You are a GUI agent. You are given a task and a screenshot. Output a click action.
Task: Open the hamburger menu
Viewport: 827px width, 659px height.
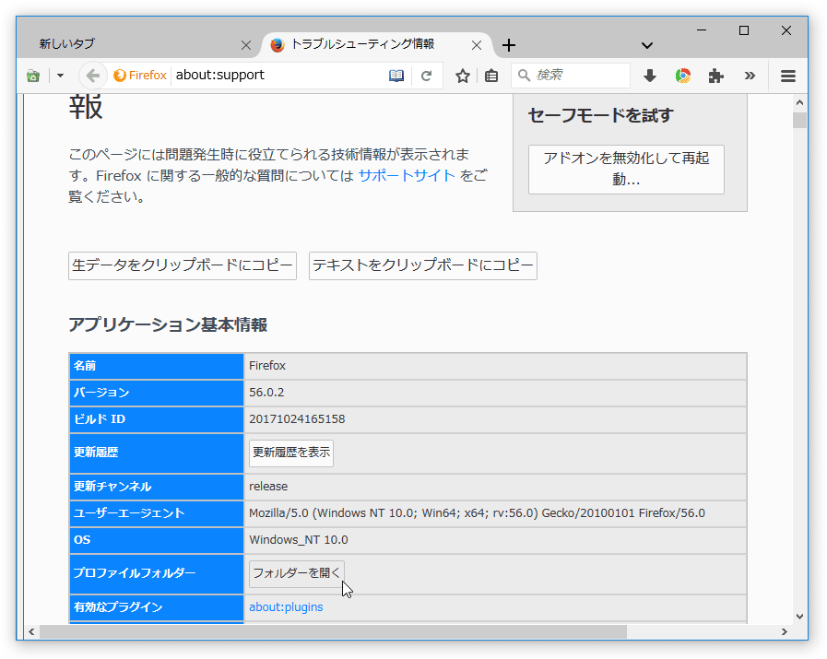pos(788,76)
